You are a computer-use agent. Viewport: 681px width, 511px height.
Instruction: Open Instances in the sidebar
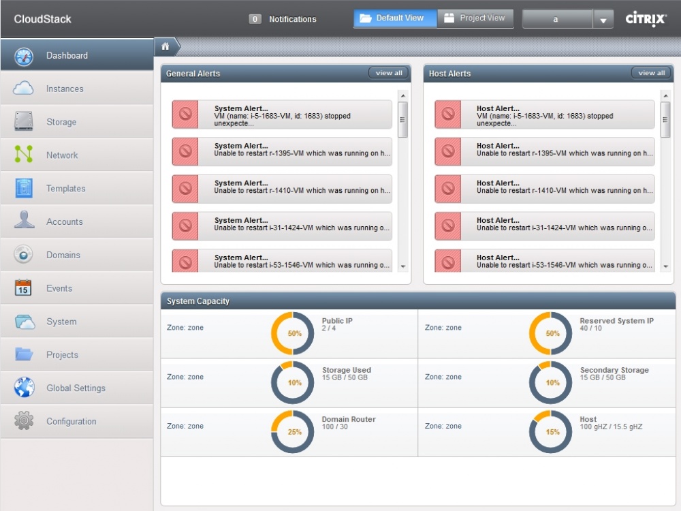[x=77, y=88]
